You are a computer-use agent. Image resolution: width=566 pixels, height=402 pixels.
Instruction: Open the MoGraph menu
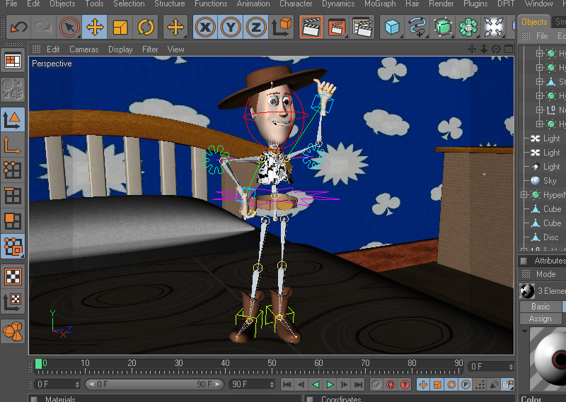380,4
